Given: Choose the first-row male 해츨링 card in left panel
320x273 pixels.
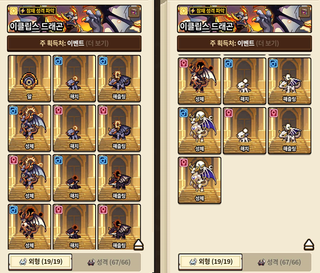Looking at the screenshot, I should pyautogui.click(x=119, y=78).
